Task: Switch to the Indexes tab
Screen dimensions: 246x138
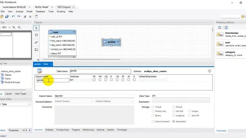Action: point(50,130)
